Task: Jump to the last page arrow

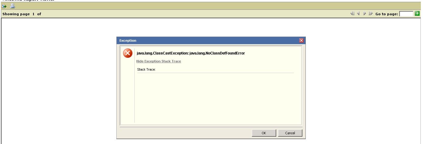Action: [371, 14]
